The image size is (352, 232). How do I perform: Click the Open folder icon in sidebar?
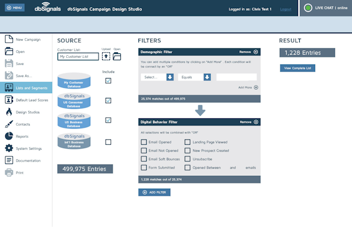[9, 52]
